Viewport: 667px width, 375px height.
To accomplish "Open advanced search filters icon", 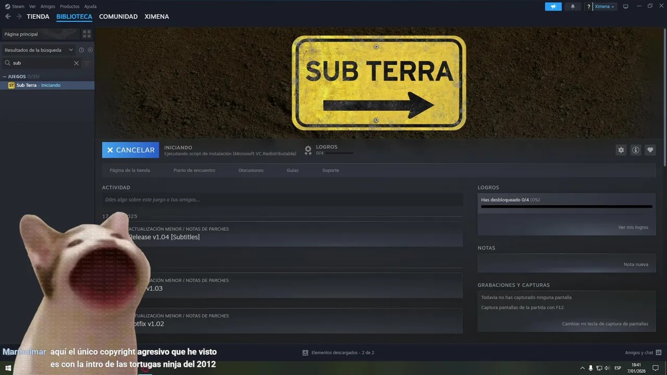I will [x=87, y=63].
